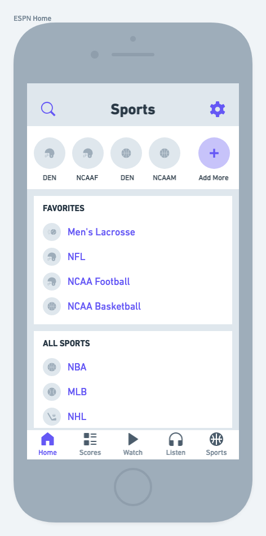
Task: Open the NCAA Basketball link
Action: [x=104, y=306]
